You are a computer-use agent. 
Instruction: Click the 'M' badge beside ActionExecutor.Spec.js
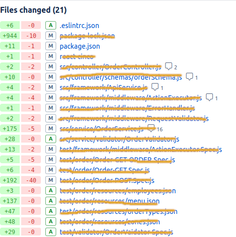(51, 149)
